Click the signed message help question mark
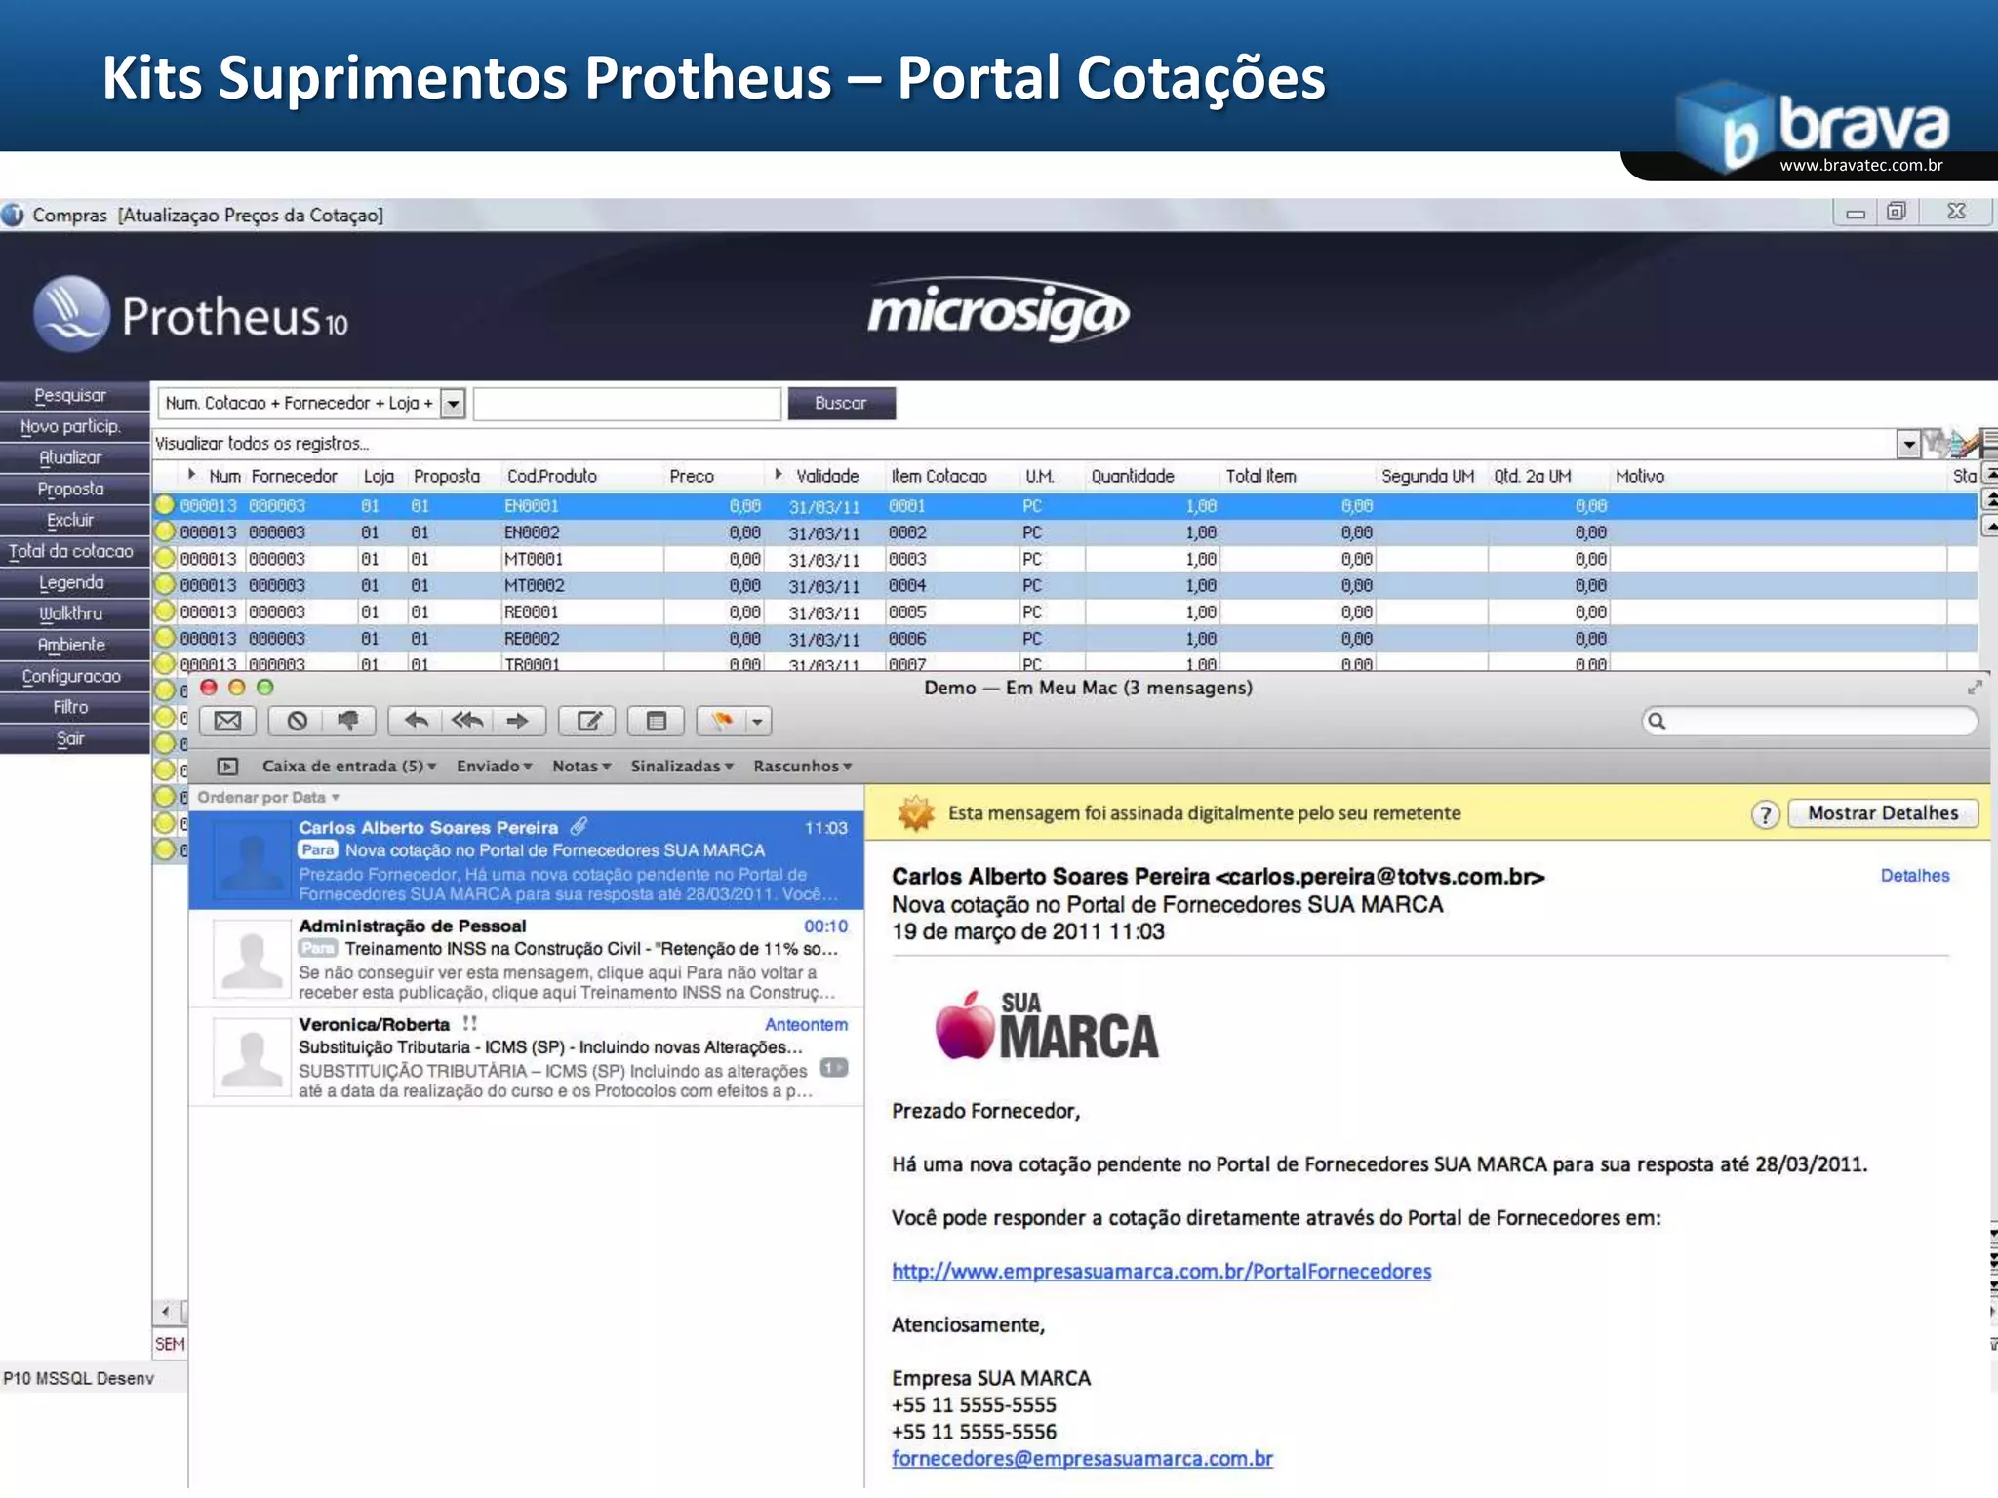 pyautogui.click(x=1765, y=814)
